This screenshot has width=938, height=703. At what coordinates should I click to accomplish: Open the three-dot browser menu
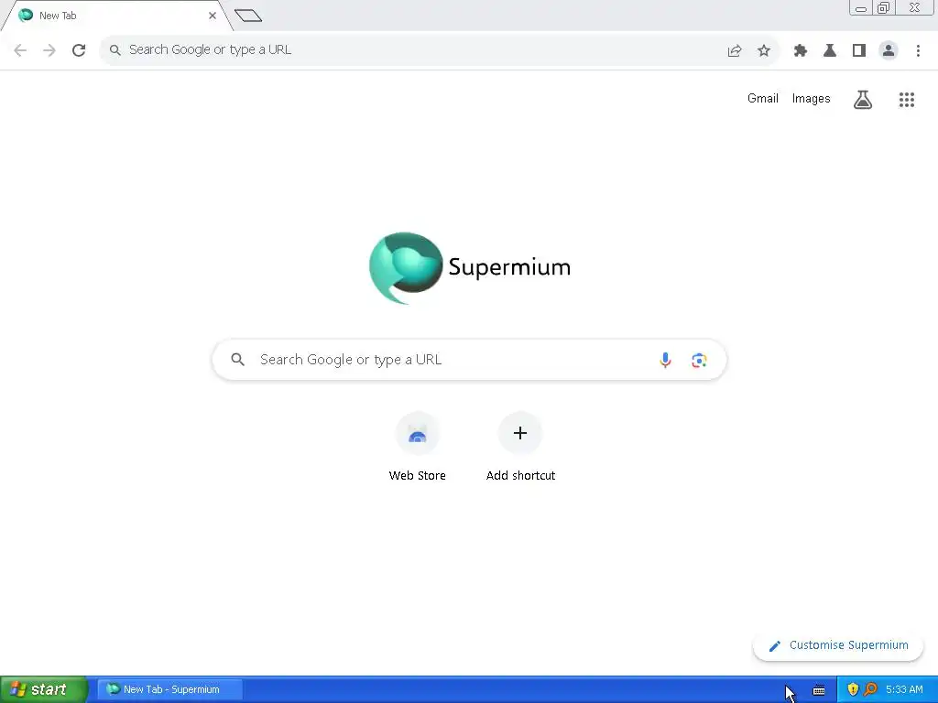[918, 51]
